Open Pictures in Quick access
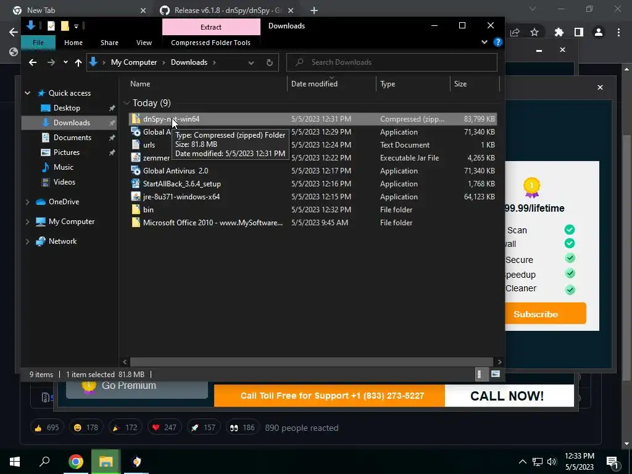This screenshot has width=632, height=474. coord(66,152)
